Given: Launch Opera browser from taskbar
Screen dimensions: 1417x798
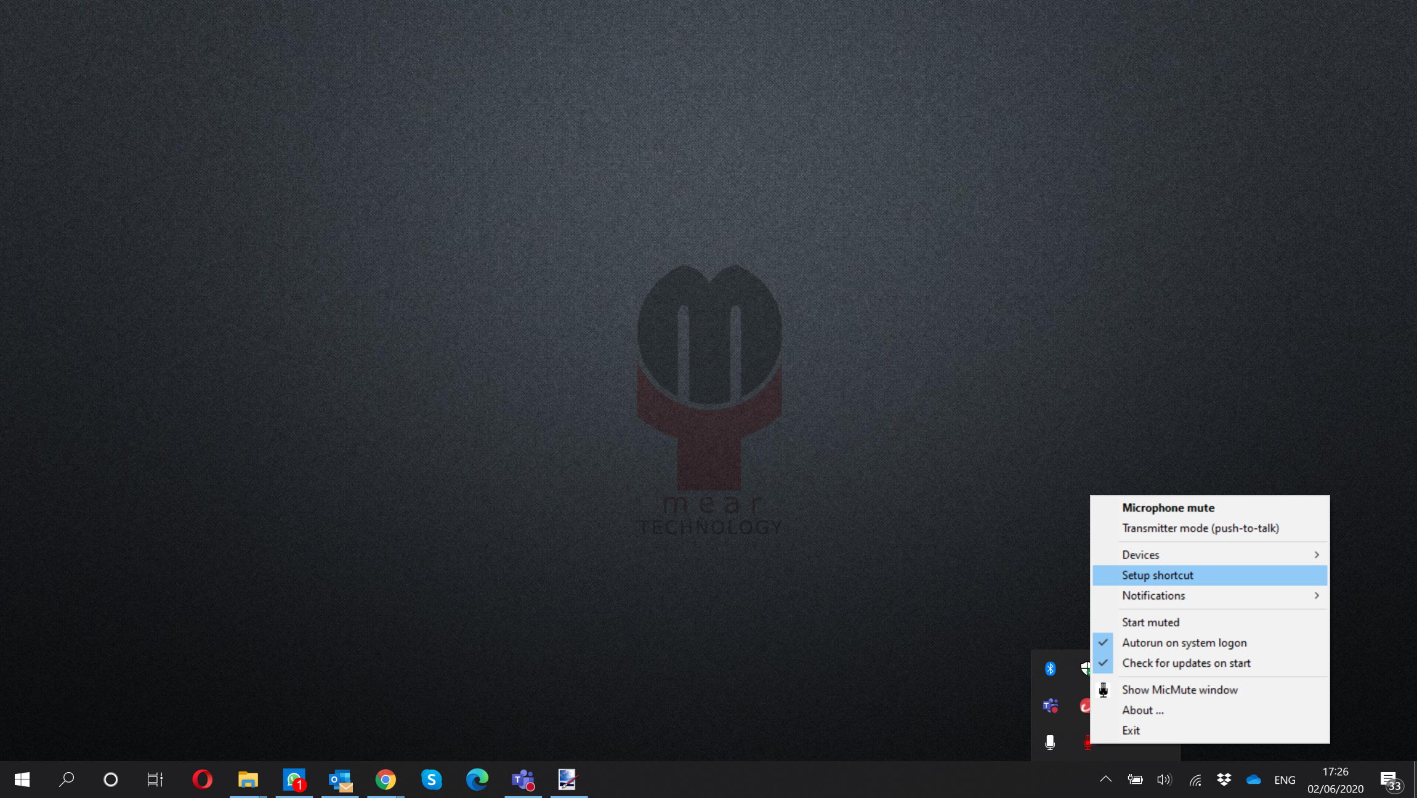Looking at the screenshot, I should click(202, 780).
